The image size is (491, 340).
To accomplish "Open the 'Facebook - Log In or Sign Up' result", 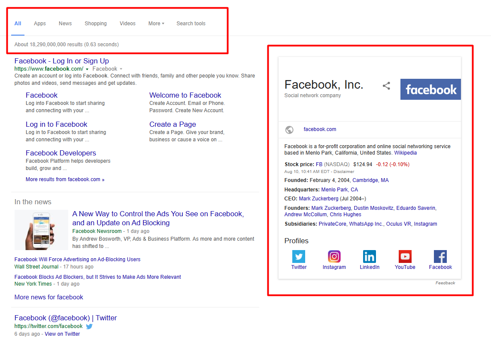I will coord(62,61).
